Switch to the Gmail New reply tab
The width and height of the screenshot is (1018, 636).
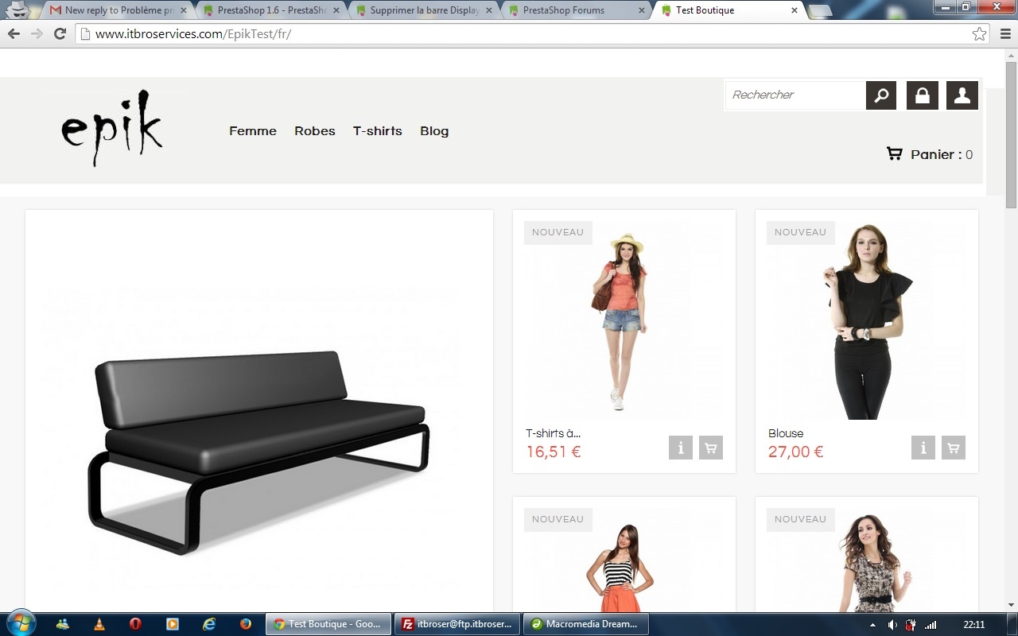(x=118, y=10)
